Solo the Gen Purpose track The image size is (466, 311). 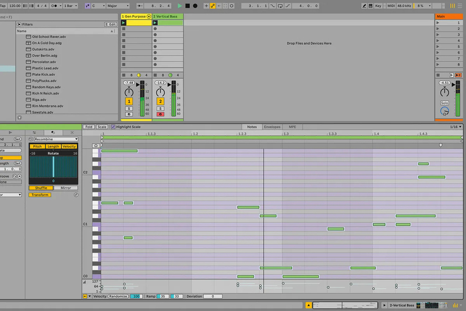click(x=129, y=109)
